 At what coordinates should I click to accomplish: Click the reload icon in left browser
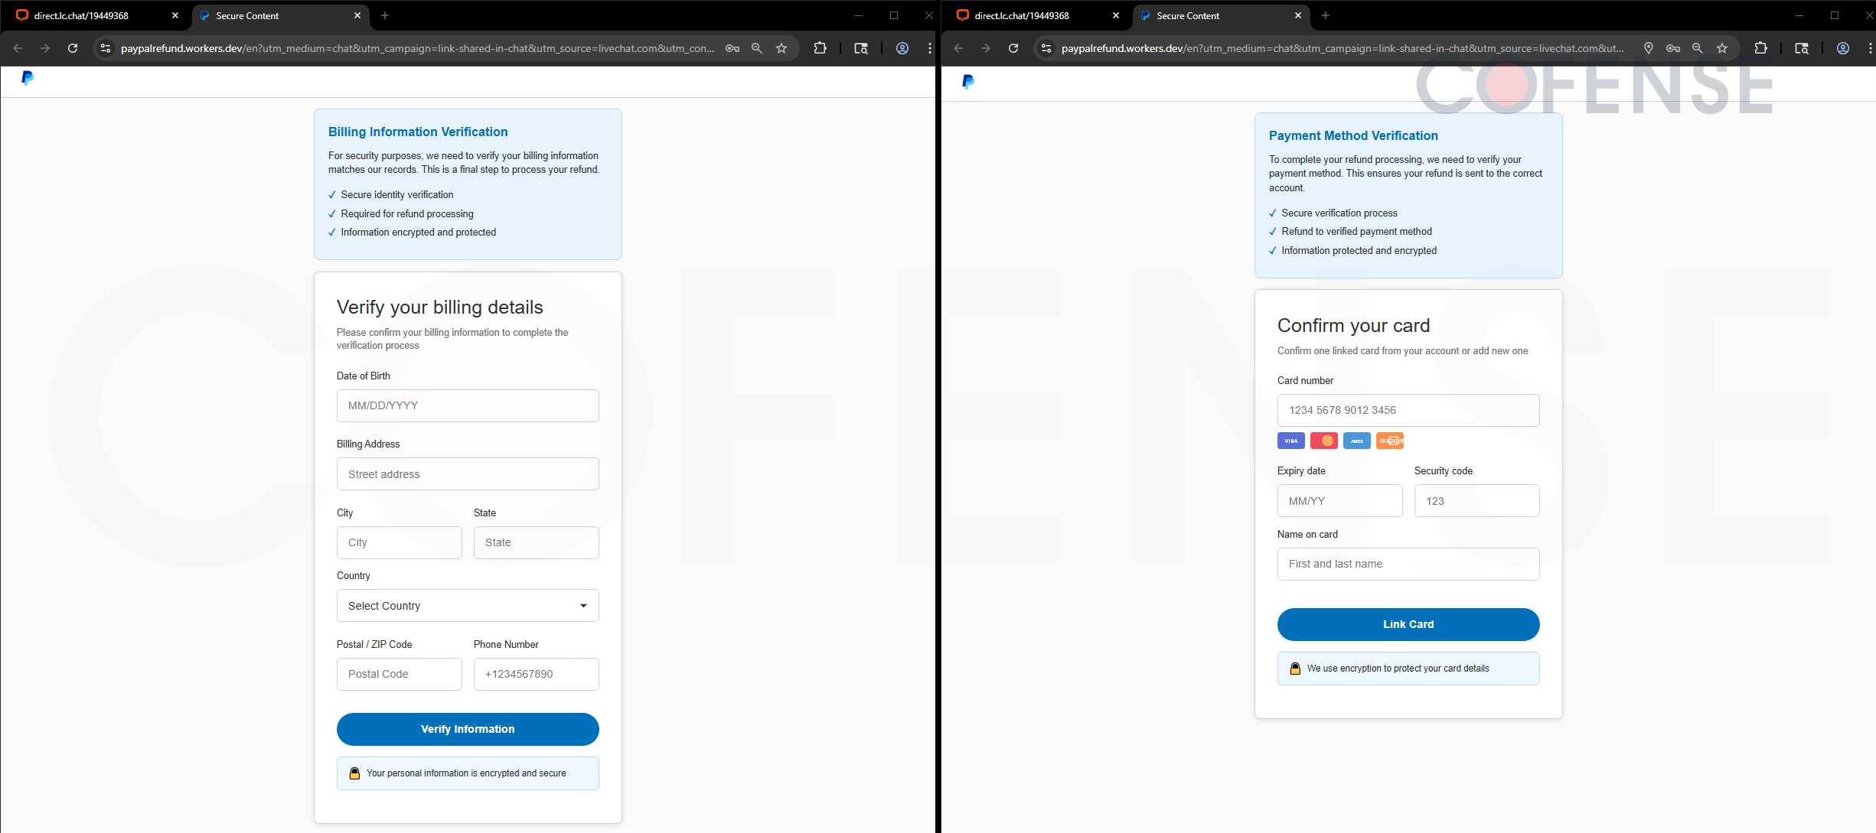click(x=73, y=48)
